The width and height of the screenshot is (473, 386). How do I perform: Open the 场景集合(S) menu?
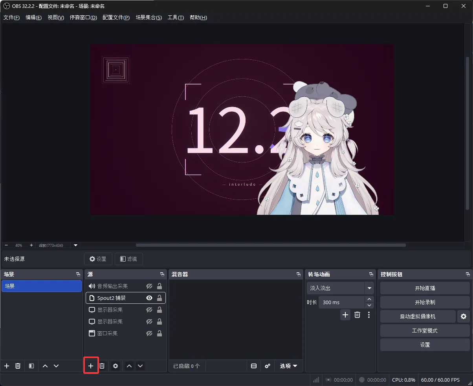[149, 17]
